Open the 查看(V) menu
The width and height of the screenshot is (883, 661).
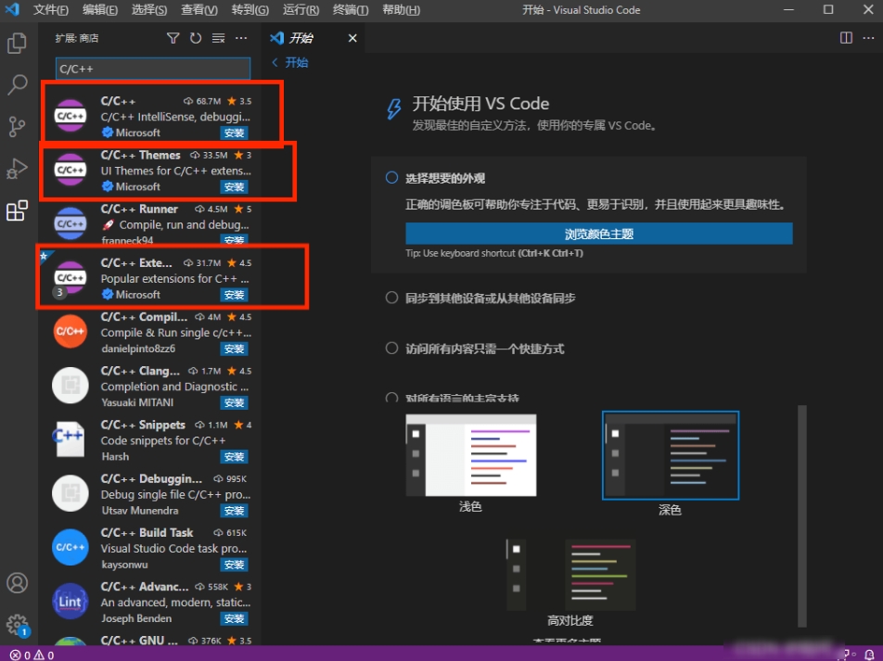[x=198, y=9]
